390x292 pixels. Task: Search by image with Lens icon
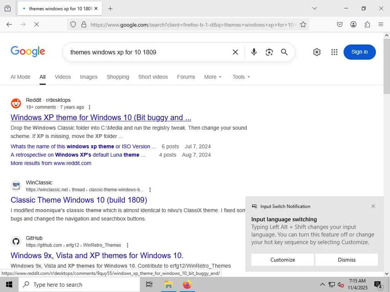[269, 52]
